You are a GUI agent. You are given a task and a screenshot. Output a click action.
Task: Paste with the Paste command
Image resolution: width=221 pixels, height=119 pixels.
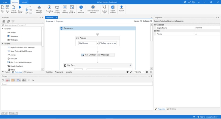(x=29, y=13)
